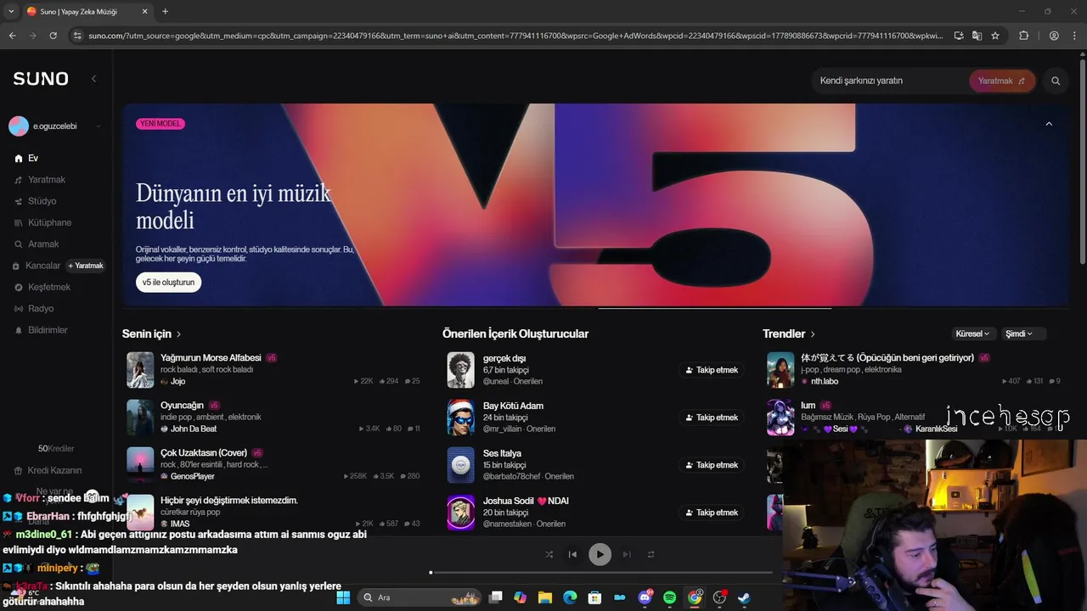Collapse the Suno sidebar with arrow
This screenshot has width=1087, height=611.
(93, 79)
